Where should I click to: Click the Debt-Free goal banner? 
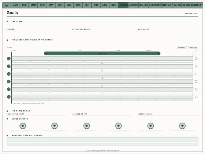click(102, 54)
